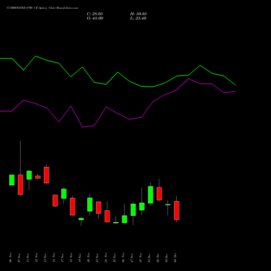This screenshot has width=271, height=271.
Task: Select the green 01 Dec candlestick
Action: pos(151,195)
